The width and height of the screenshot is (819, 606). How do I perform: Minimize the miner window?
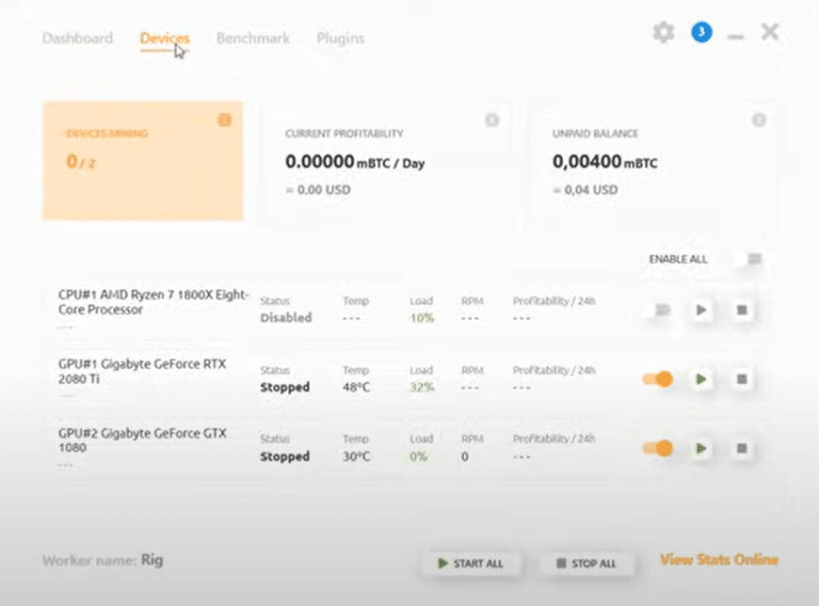[x=735, y=37]
